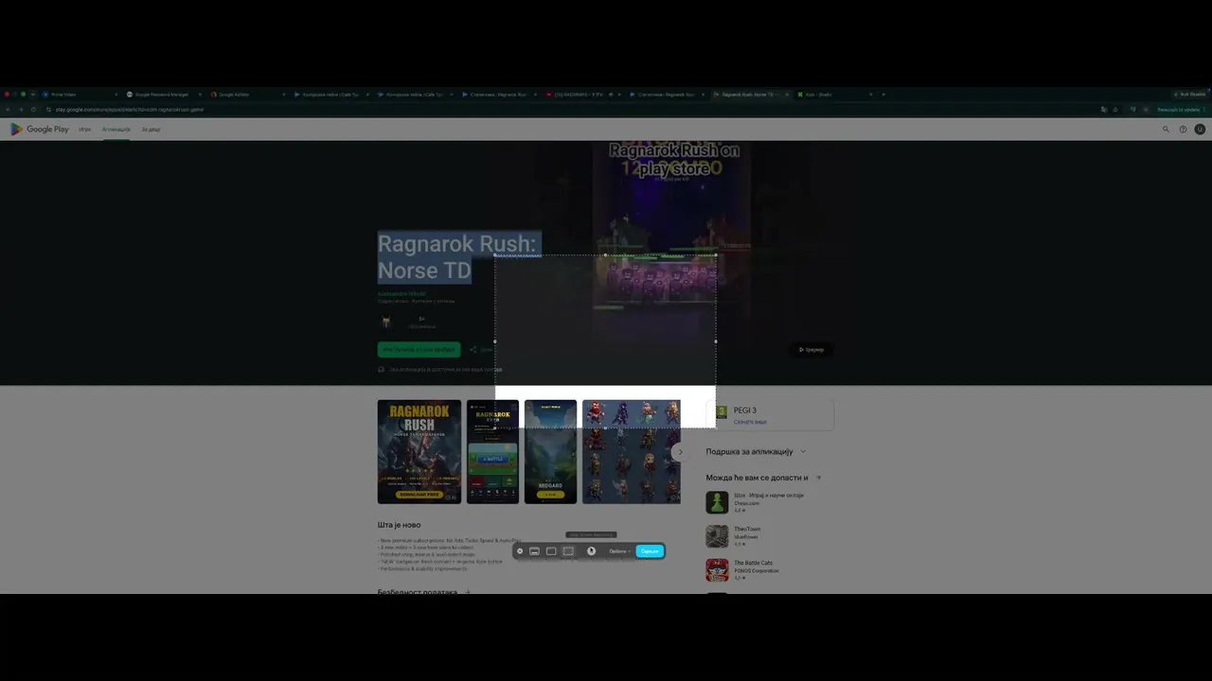Click the PEGI 3 rating badge
Screen dimensions: 1212x681
click(x=722, y=412)
